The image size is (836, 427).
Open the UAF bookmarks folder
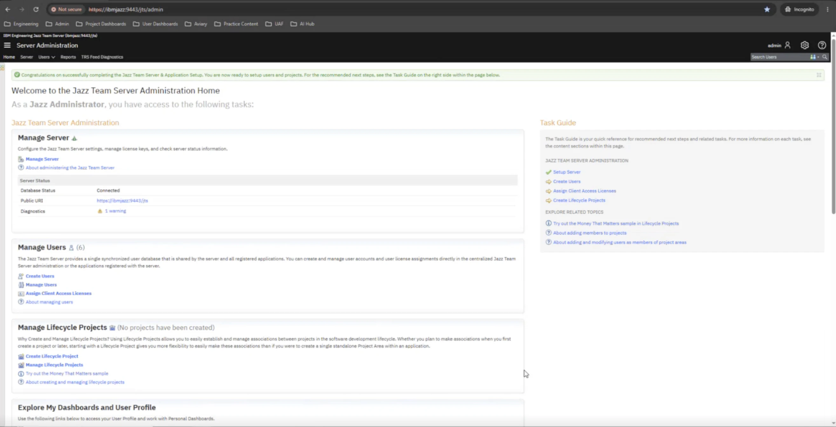(274, 24)
